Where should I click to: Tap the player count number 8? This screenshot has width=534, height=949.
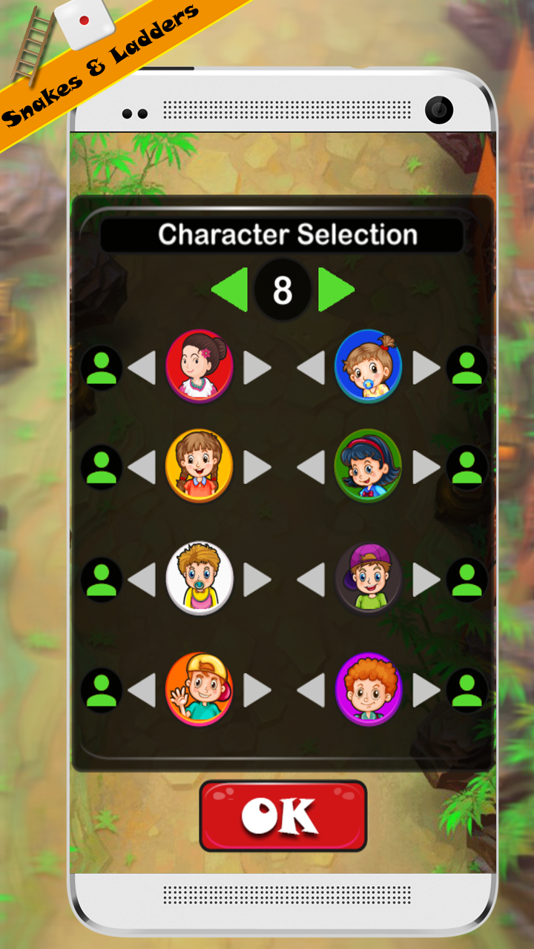283,290
